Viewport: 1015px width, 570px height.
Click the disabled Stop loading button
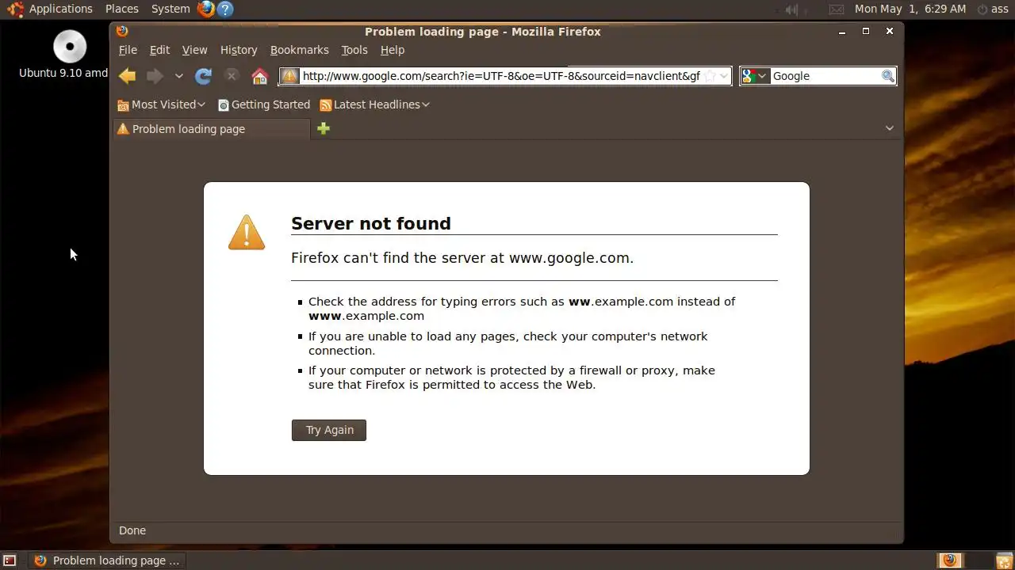pyautogui.click(x=232, y=76)
